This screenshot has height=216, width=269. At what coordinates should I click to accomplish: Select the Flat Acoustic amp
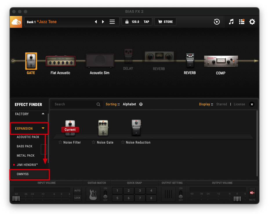[61, 61]
